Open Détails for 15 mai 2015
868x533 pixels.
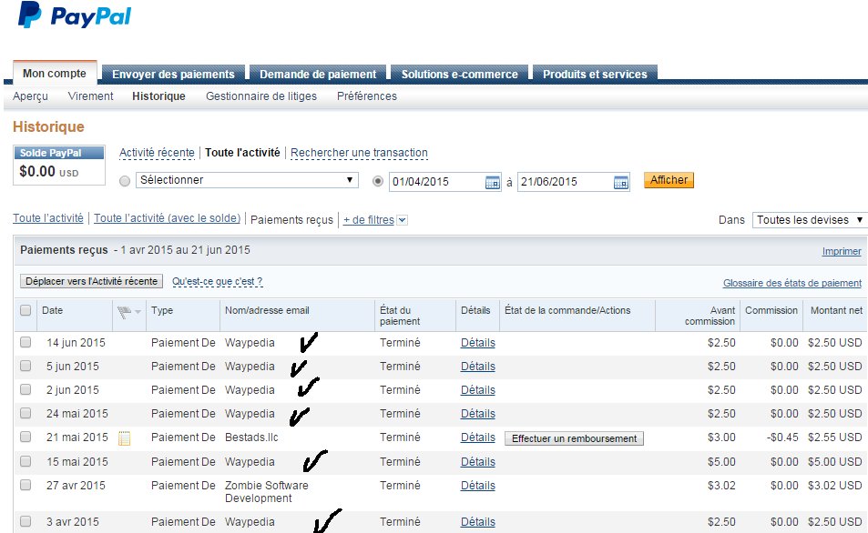478,462
